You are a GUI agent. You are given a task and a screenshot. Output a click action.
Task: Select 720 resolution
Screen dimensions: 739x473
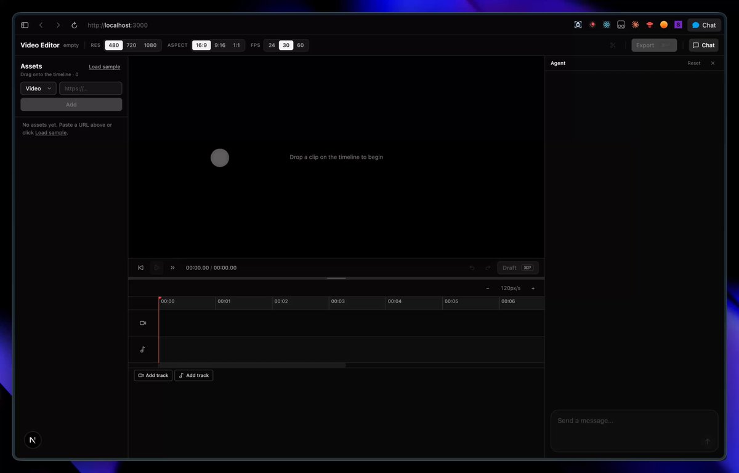(x=131, y=45)
